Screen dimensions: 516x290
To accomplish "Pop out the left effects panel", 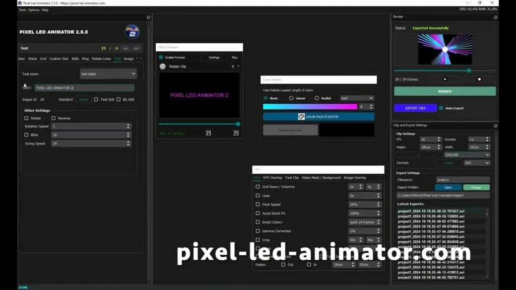I will tap(149, 17).
